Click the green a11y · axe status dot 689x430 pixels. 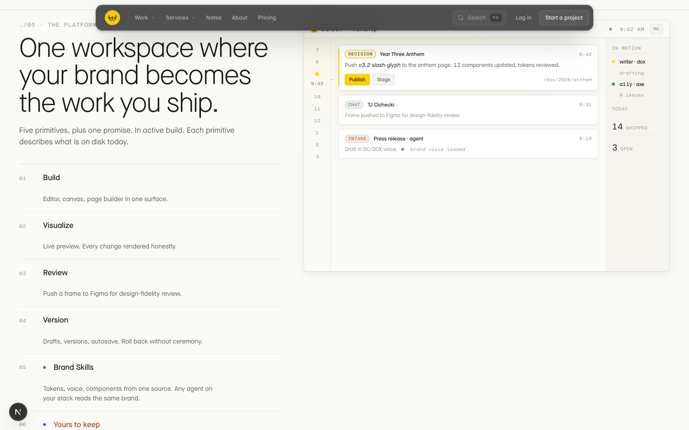613,84
